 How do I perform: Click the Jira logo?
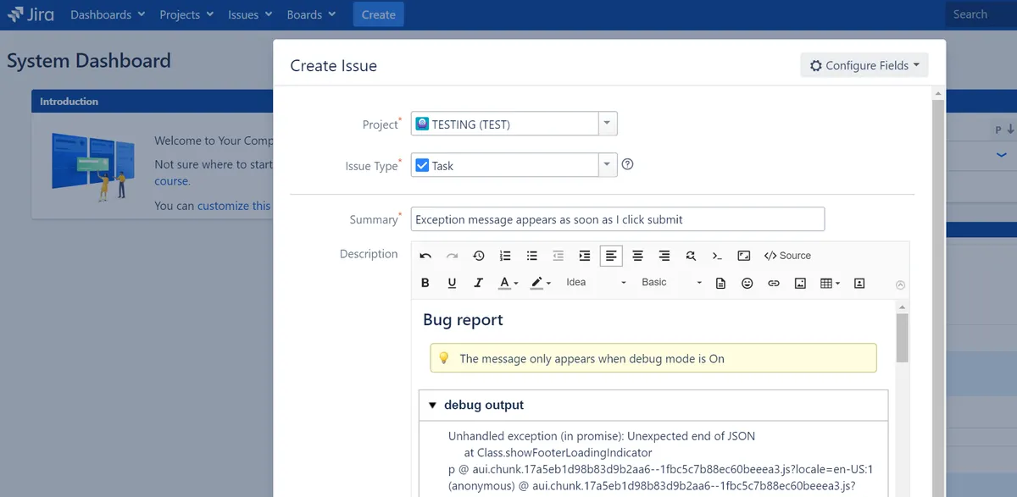(31, 14)
